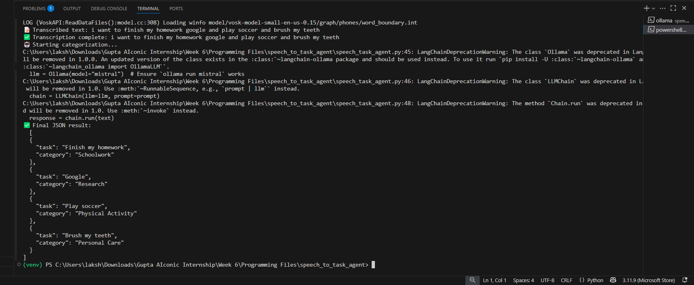Click the "category": "Personal Care" line
694x285 pixels.
[x=80, y=243]
